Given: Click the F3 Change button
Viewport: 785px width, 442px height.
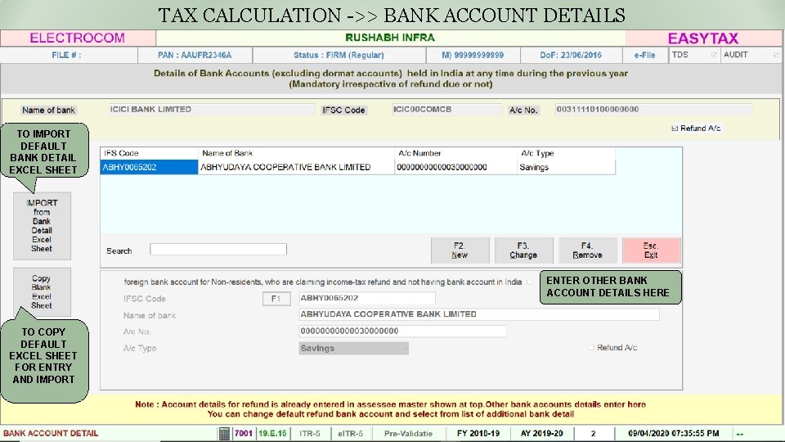Looking at the screenshot, I should (x=523, y=250).
